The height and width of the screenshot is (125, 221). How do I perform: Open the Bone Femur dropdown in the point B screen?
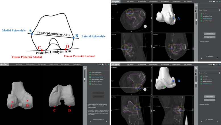click(x=212, y=73)
